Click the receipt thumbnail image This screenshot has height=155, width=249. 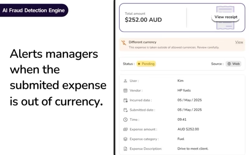(225, 18)
